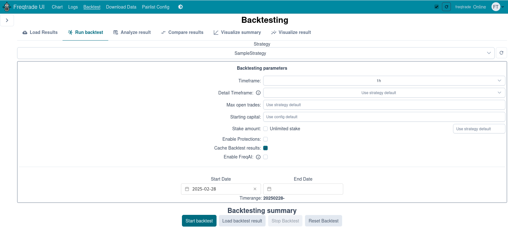
Task: Open the Timeframe dropdown set to 1h
Action: (384, 81)
